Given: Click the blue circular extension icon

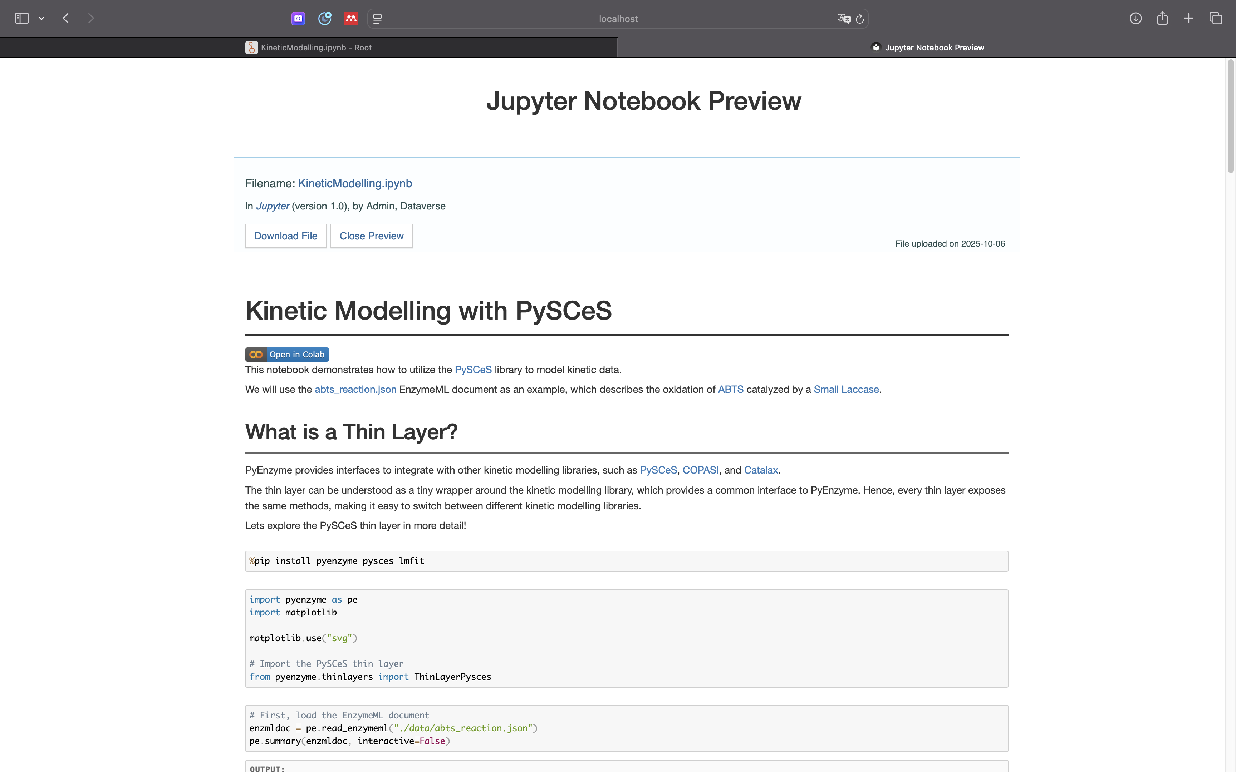Looking at the screenshot, I should pos(325,18).
